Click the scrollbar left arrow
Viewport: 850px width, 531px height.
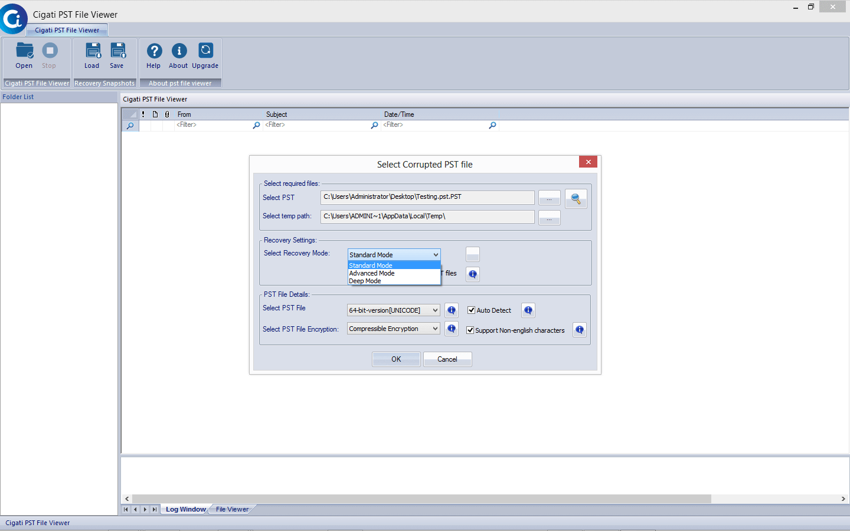[127, 499]
